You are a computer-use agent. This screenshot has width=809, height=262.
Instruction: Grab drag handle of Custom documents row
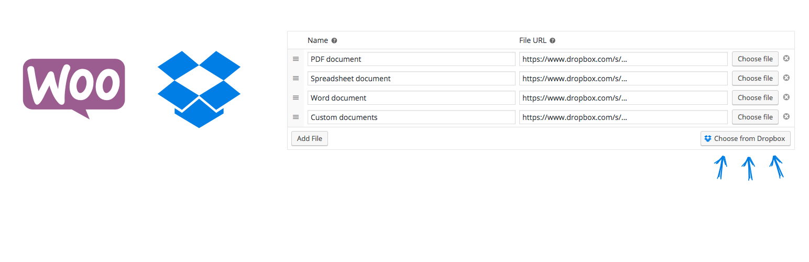tap(296, 117)
